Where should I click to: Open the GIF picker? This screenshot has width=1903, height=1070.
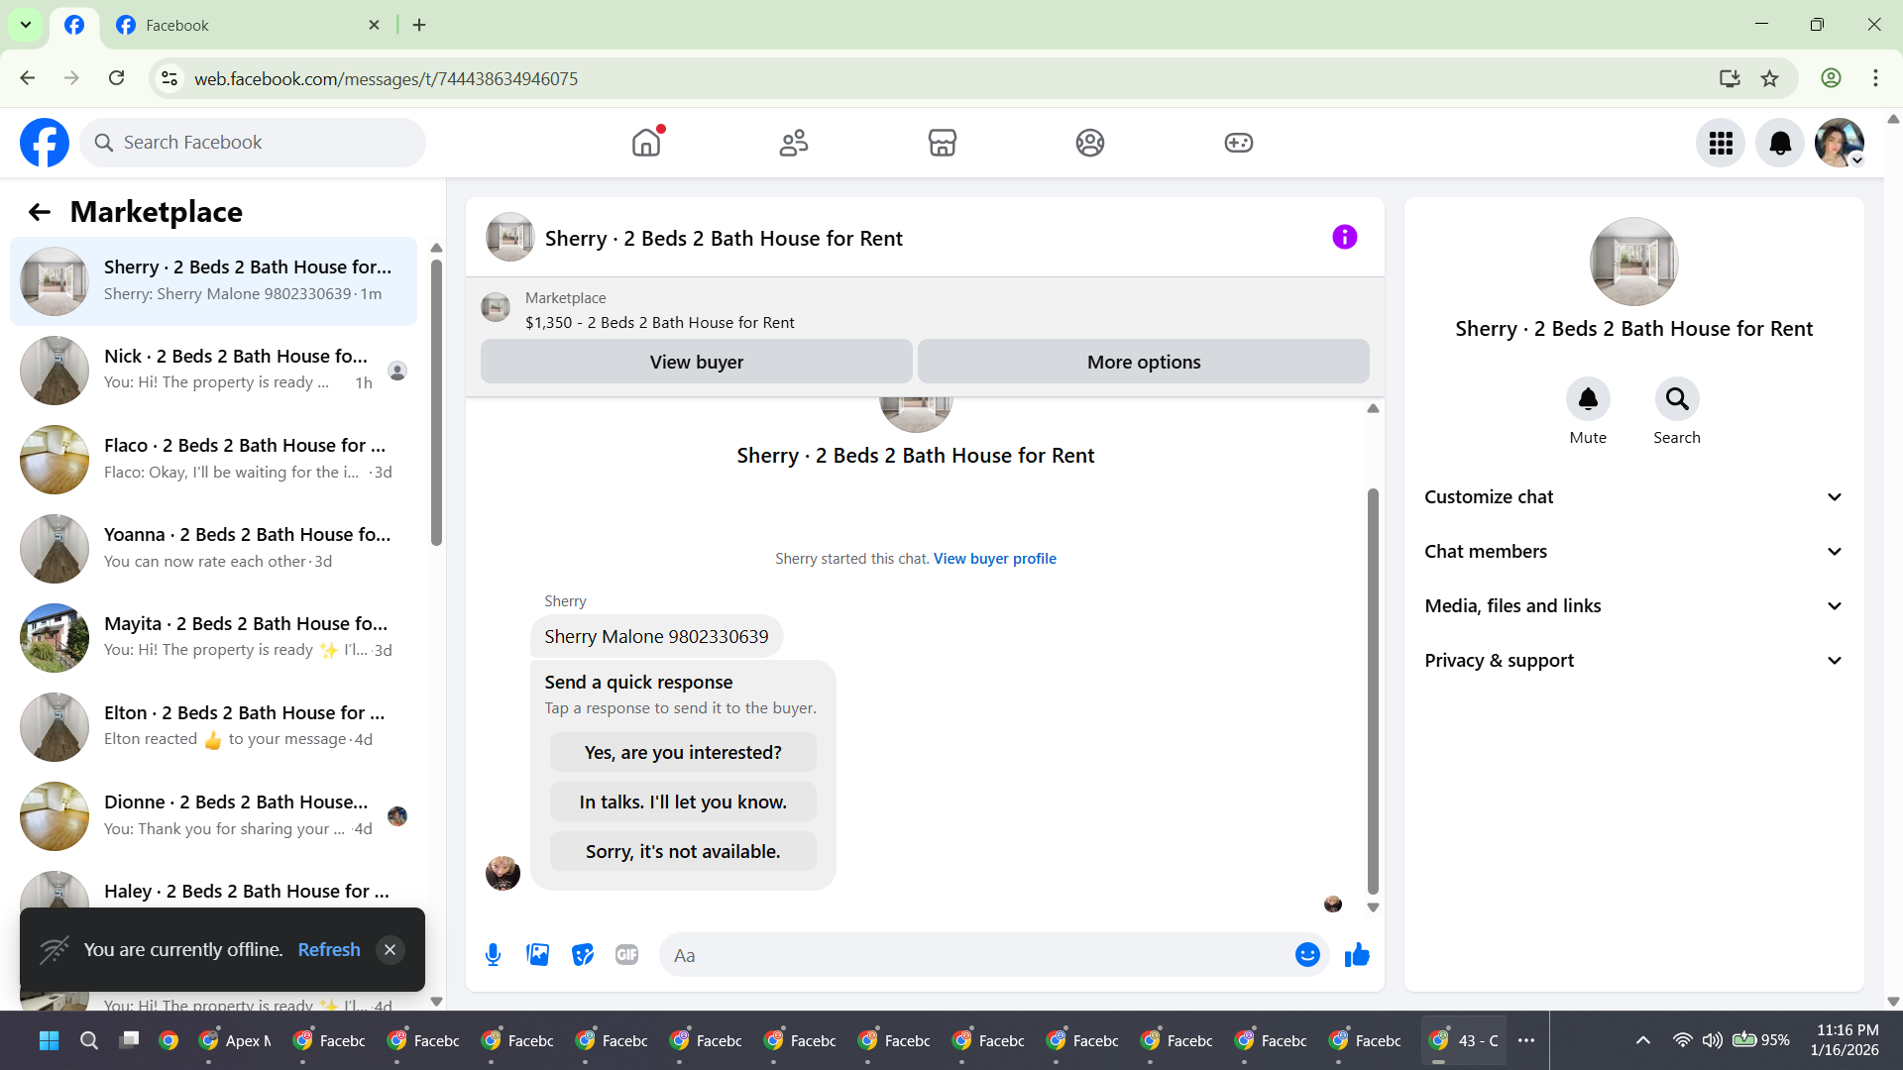click(x=626, y=955)
